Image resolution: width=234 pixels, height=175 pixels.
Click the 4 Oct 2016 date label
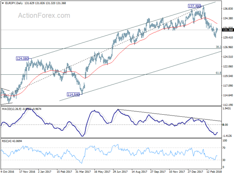coord(7,171)
